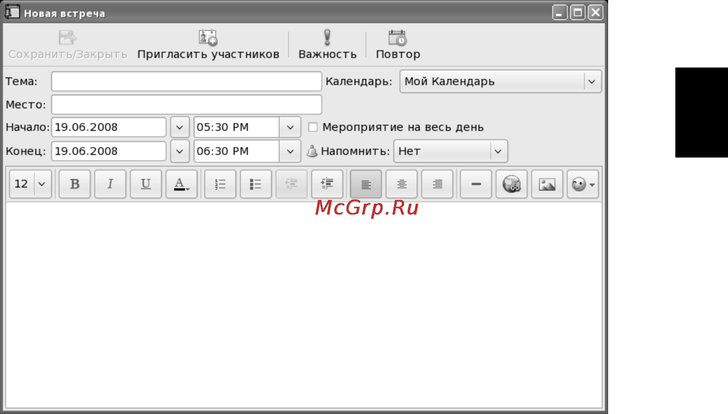Image resolution: width=728 pixels, height=414 pixels.
Task: Insert a numbered list
Action: pos(220,184)
